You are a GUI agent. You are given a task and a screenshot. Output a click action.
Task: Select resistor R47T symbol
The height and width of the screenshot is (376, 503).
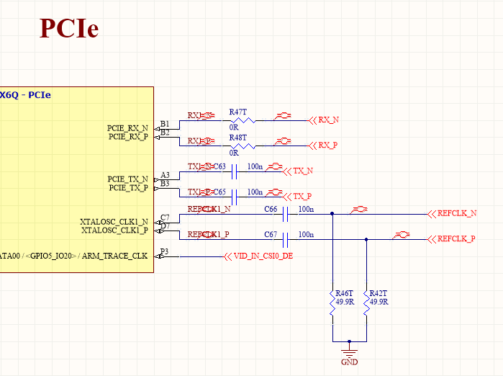(x=243, y=120)
